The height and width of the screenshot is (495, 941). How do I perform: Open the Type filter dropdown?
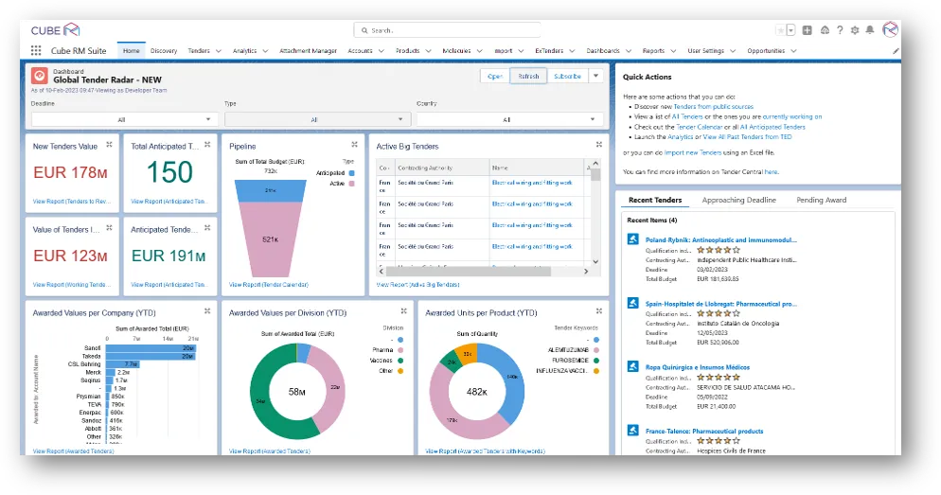pyautogui.click(x=317, y=119)
